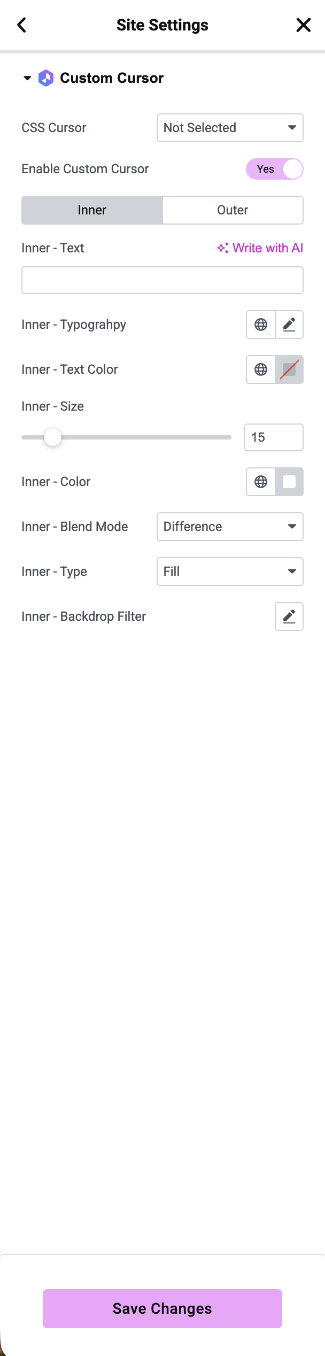Collapse the Custom Cursor section

tap(27, 78)
